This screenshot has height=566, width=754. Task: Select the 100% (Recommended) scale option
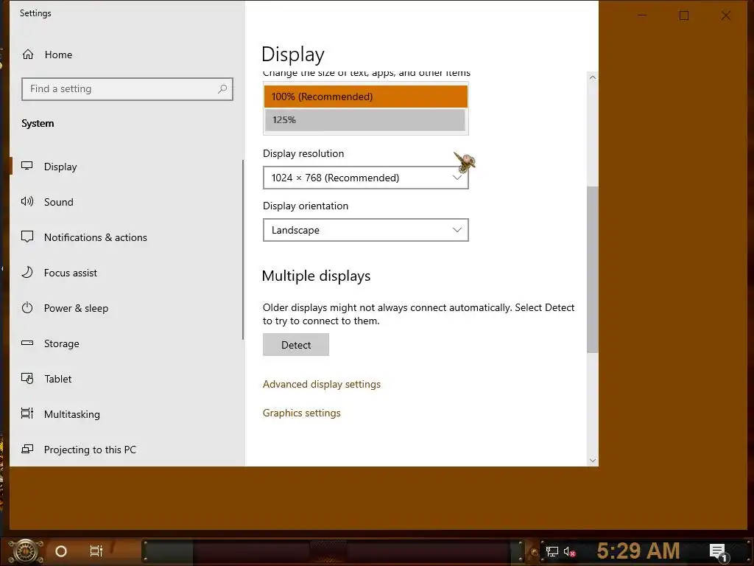[x=365, y=97]
